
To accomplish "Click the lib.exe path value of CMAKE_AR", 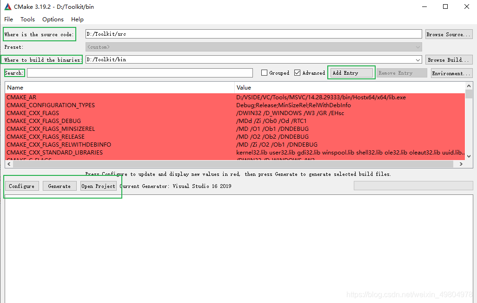I will [321, 97].
